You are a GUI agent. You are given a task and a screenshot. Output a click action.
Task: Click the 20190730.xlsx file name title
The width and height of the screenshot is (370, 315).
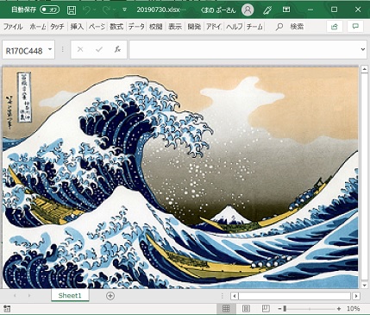coord(161,9)
